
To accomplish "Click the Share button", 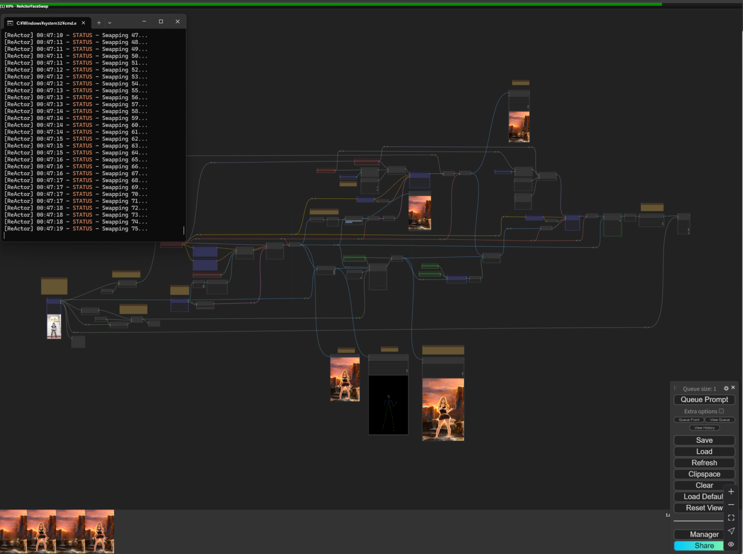I will pos(699,546).
